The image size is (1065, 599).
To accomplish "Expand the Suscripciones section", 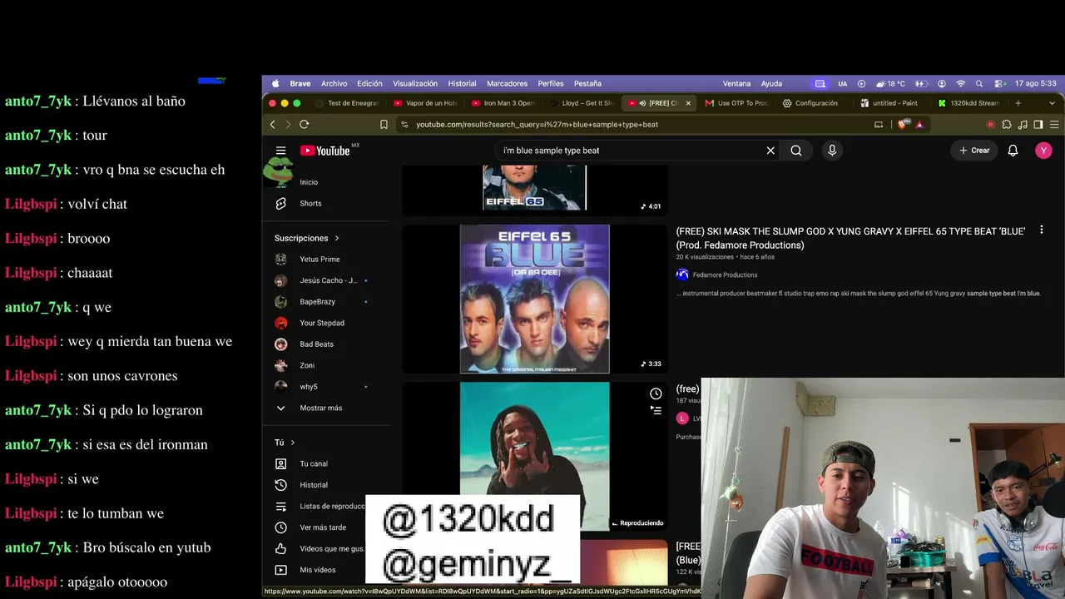I will (x=307, y=238).
